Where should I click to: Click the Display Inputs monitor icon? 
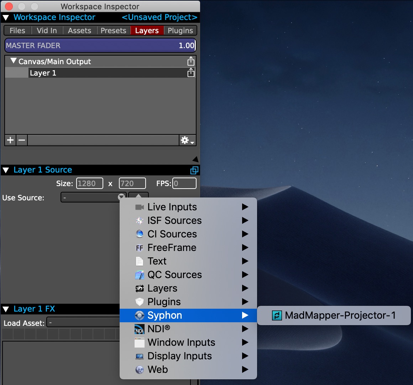coord(139,356)
